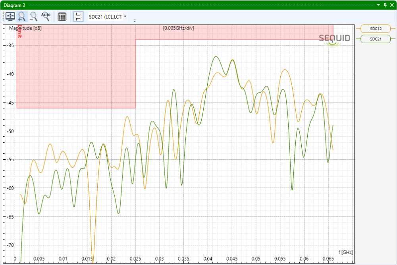
Task: Click the fit-to-screen pan icon
Action: 10,16
